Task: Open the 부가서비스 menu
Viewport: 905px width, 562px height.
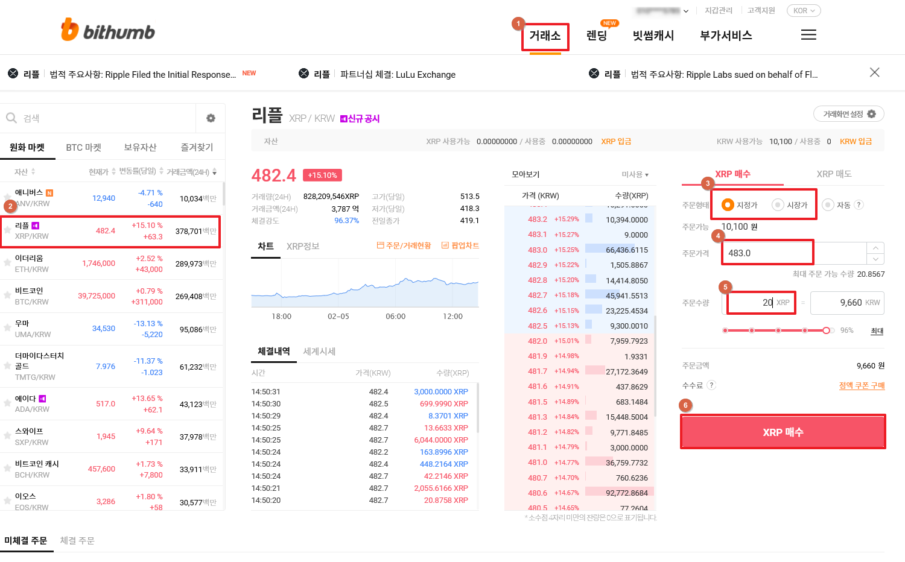Action: tap(726, 36)
